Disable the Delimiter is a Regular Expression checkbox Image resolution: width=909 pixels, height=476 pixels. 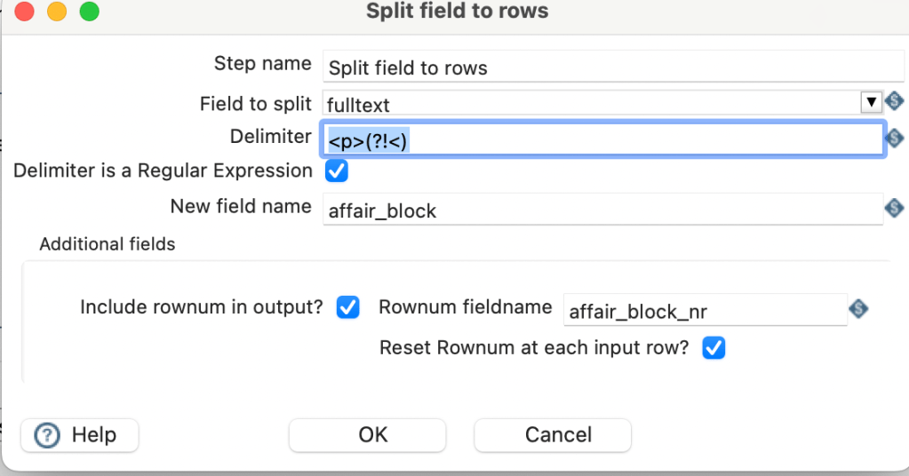point(337,170)
